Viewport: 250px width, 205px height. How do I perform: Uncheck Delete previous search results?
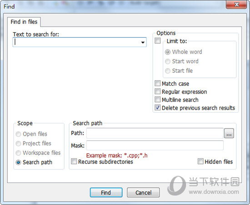158,108
